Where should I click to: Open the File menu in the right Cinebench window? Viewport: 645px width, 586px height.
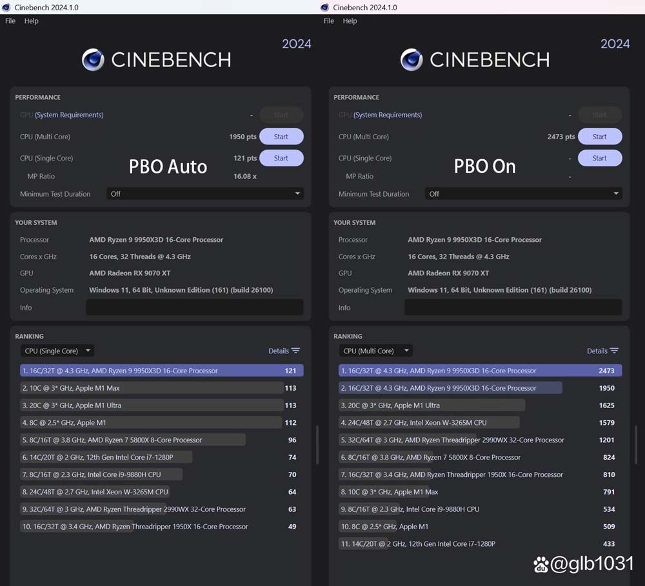329,21
